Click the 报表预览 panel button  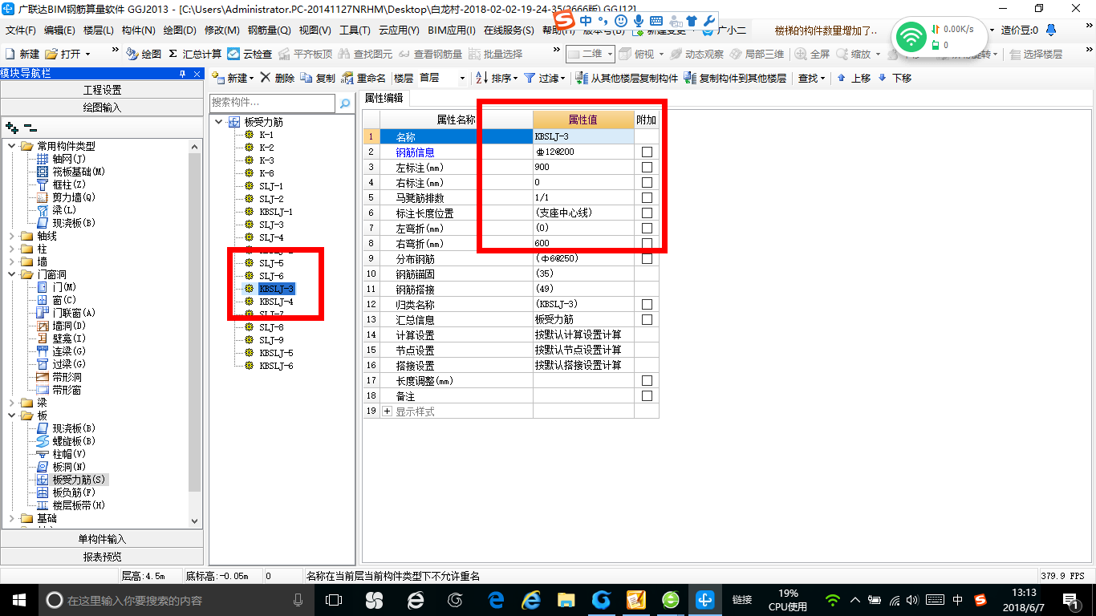pos(102,556)
